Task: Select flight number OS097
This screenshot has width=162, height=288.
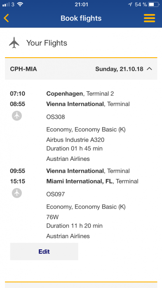Action: click(x=56, y=194)
